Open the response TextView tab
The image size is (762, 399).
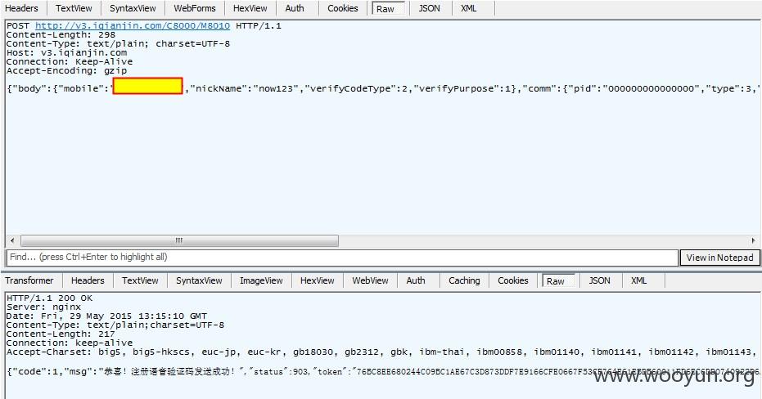[141, 280]
